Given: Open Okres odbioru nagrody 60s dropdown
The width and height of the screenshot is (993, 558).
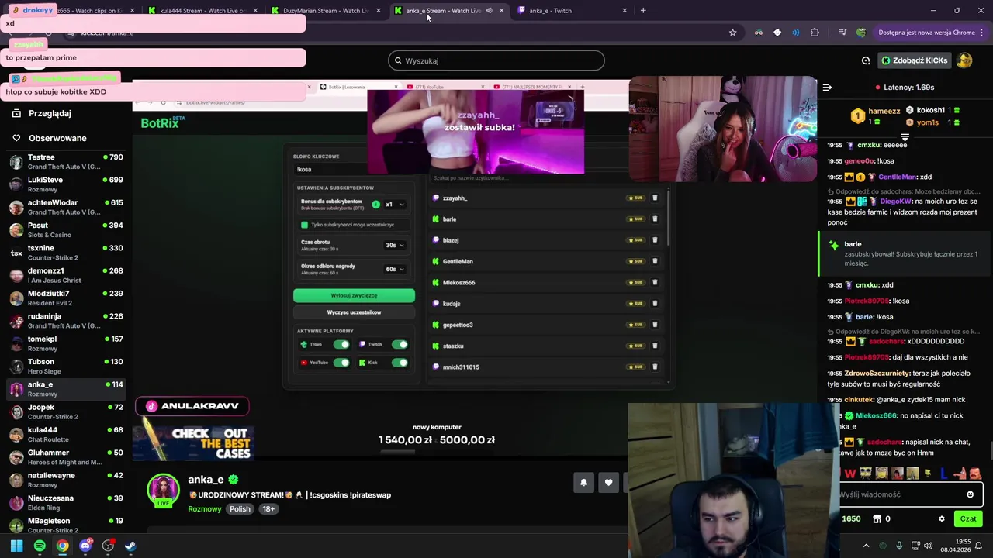Looking at the screenshot, I should tap(396, 269).
